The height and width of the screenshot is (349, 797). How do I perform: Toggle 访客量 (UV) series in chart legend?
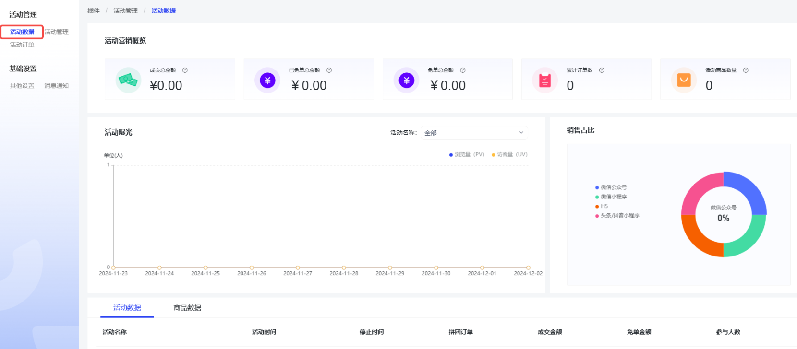point(509,154)
